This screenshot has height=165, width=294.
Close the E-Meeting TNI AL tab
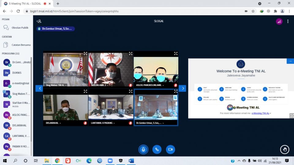[x=50, y=4]
